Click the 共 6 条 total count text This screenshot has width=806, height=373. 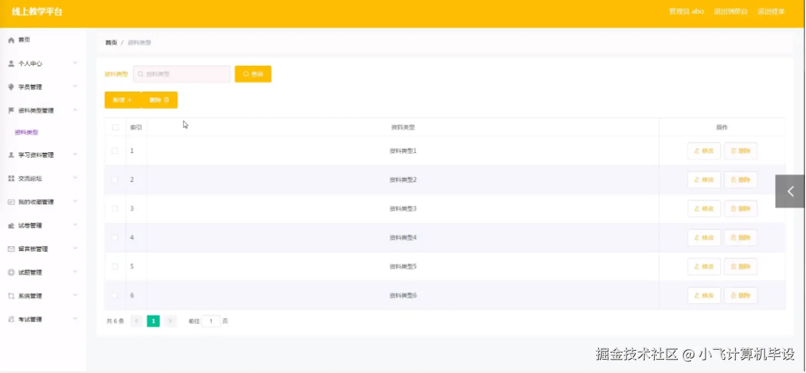tap(115, 321)
